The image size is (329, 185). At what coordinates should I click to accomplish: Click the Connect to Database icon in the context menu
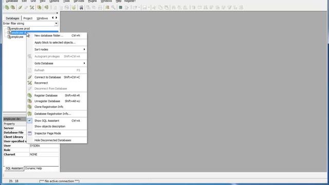pyautogui.click(x=30, y=77)
